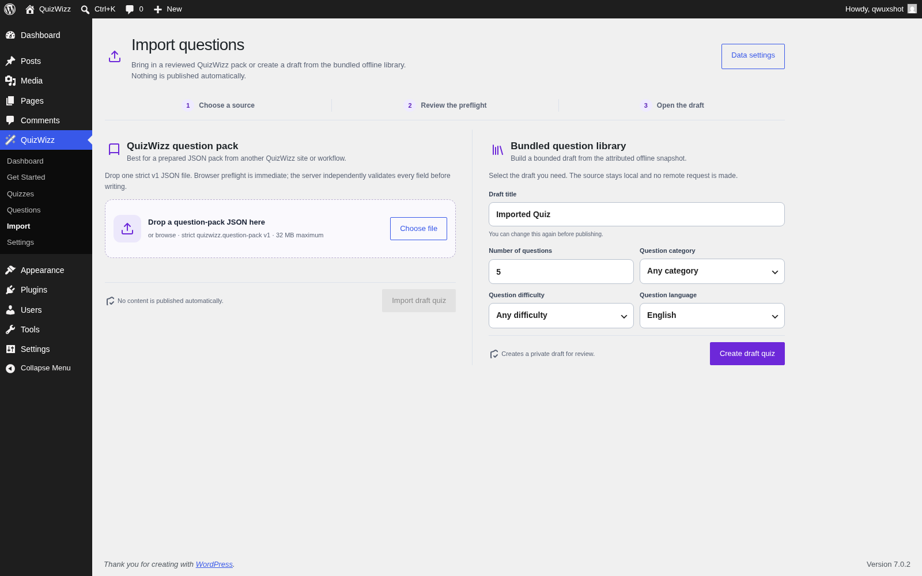Click the plus icon for New
922x576 pixels.
click(158, 9)
